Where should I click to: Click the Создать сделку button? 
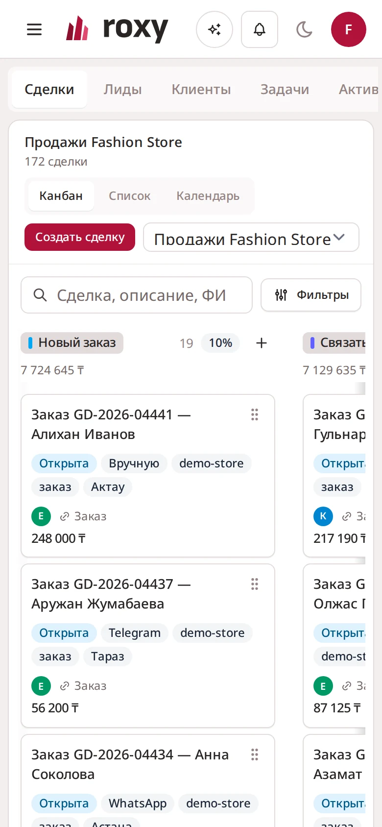click(80, 237)
